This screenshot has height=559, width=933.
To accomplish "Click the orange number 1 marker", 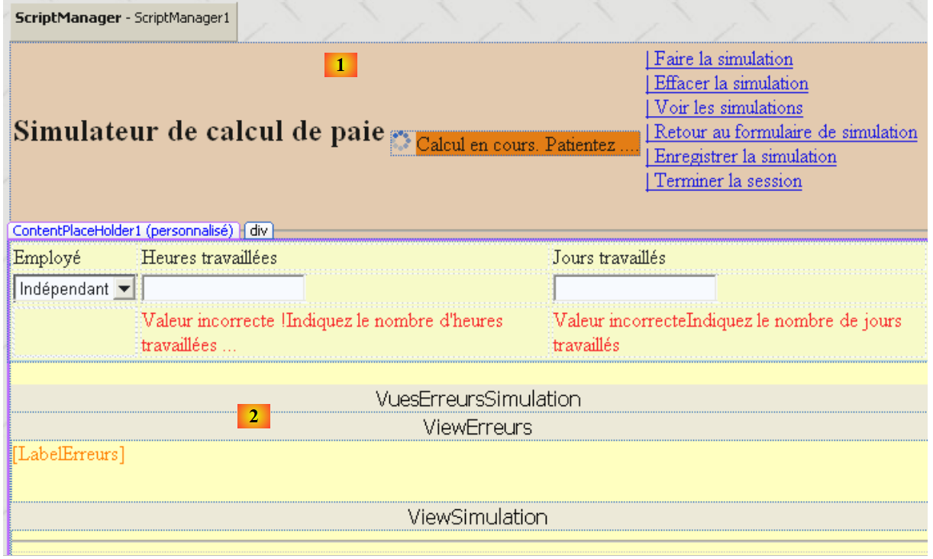I will [x=341, y=66].
